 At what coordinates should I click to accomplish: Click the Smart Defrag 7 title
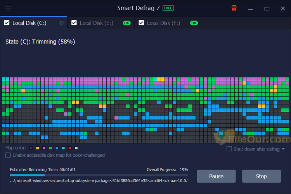(139, 8)
